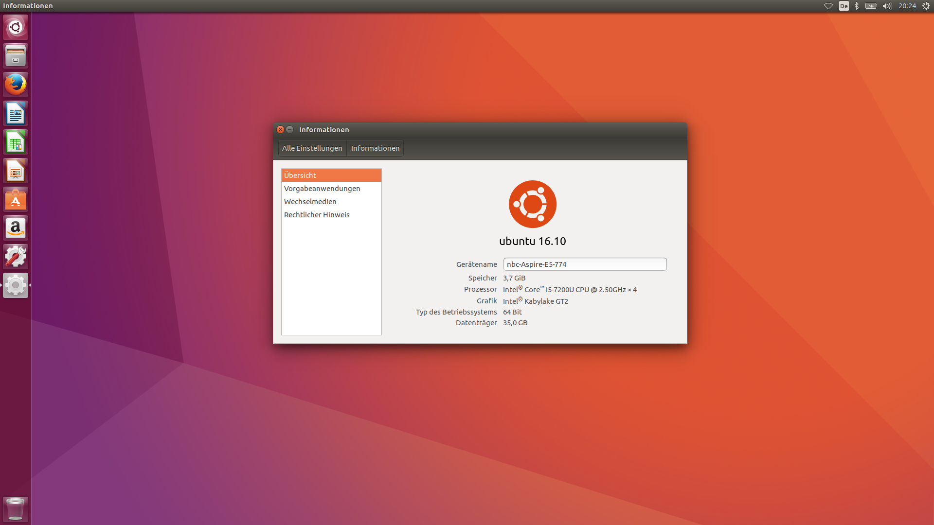This screenshot has width=934, height=525.
Task: Open the Trash in the launcher
Action: tap(16, 509)
